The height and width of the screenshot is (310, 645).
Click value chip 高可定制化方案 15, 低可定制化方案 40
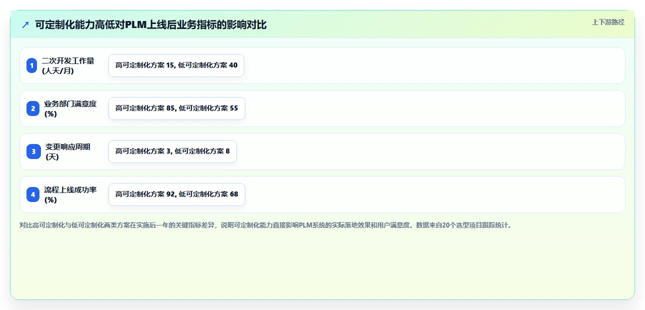click(x=176, y=65)
